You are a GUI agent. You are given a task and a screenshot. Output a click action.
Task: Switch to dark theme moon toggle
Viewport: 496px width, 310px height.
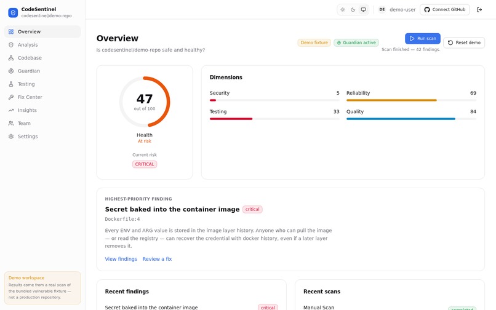click(353, 9)
